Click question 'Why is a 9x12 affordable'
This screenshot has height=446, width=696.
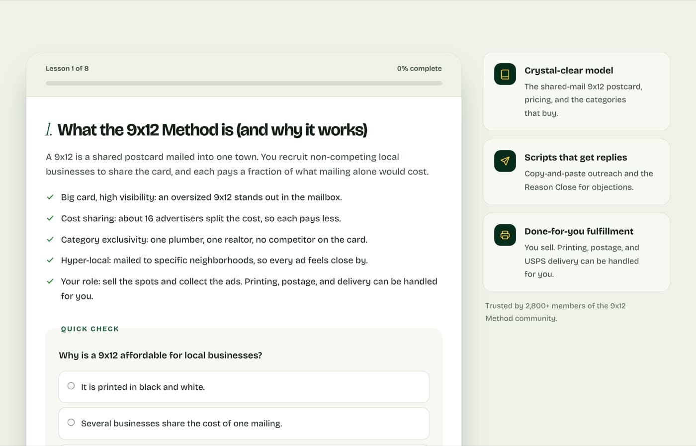coord(161,355)
